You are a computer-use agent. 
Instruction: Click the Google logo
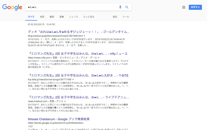pyautogui.click(x=12, y=7)
